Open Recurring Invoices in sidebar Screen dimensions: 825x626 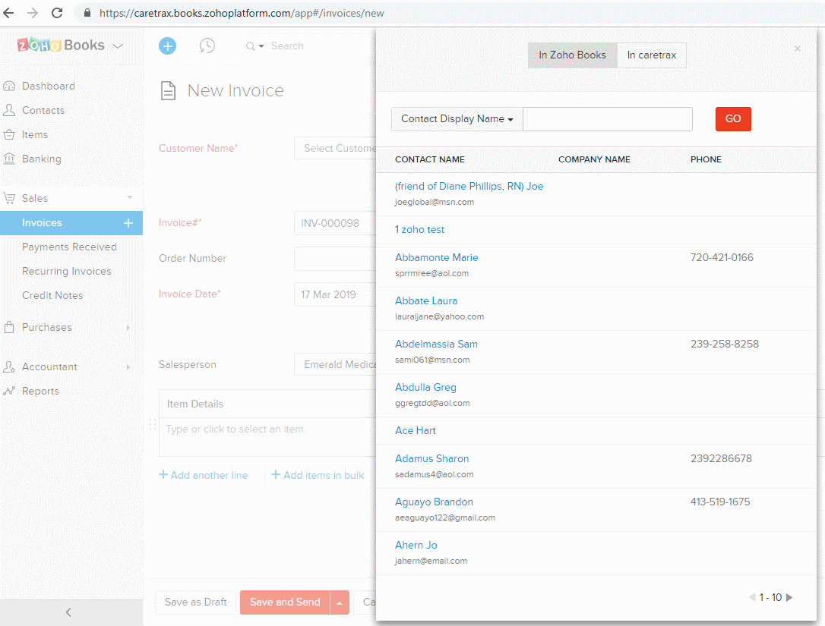tap(67, 271)
